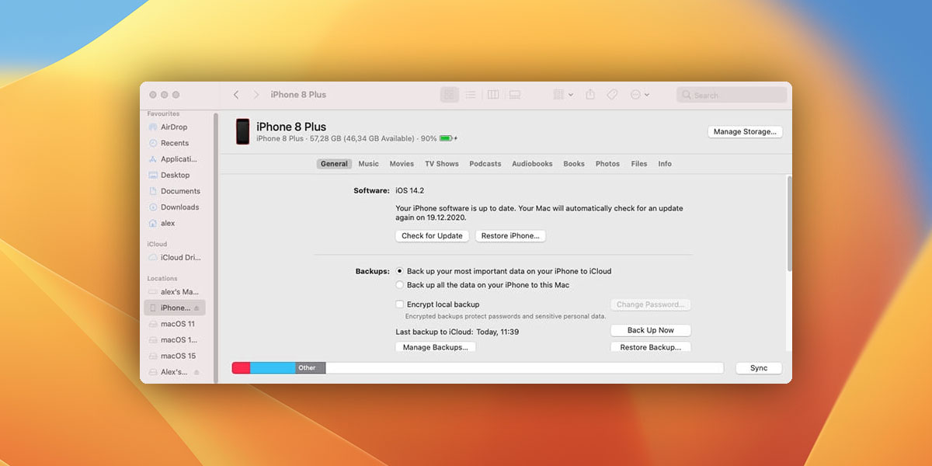The width and height of the screenshot is (932, 466).
Task: Switch to list view
Action: click(x=471, y=95)
